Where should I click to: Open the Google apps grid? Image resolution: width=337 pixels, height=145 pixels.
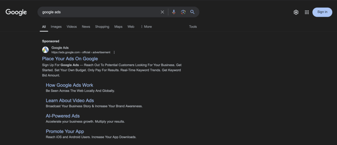307,12
